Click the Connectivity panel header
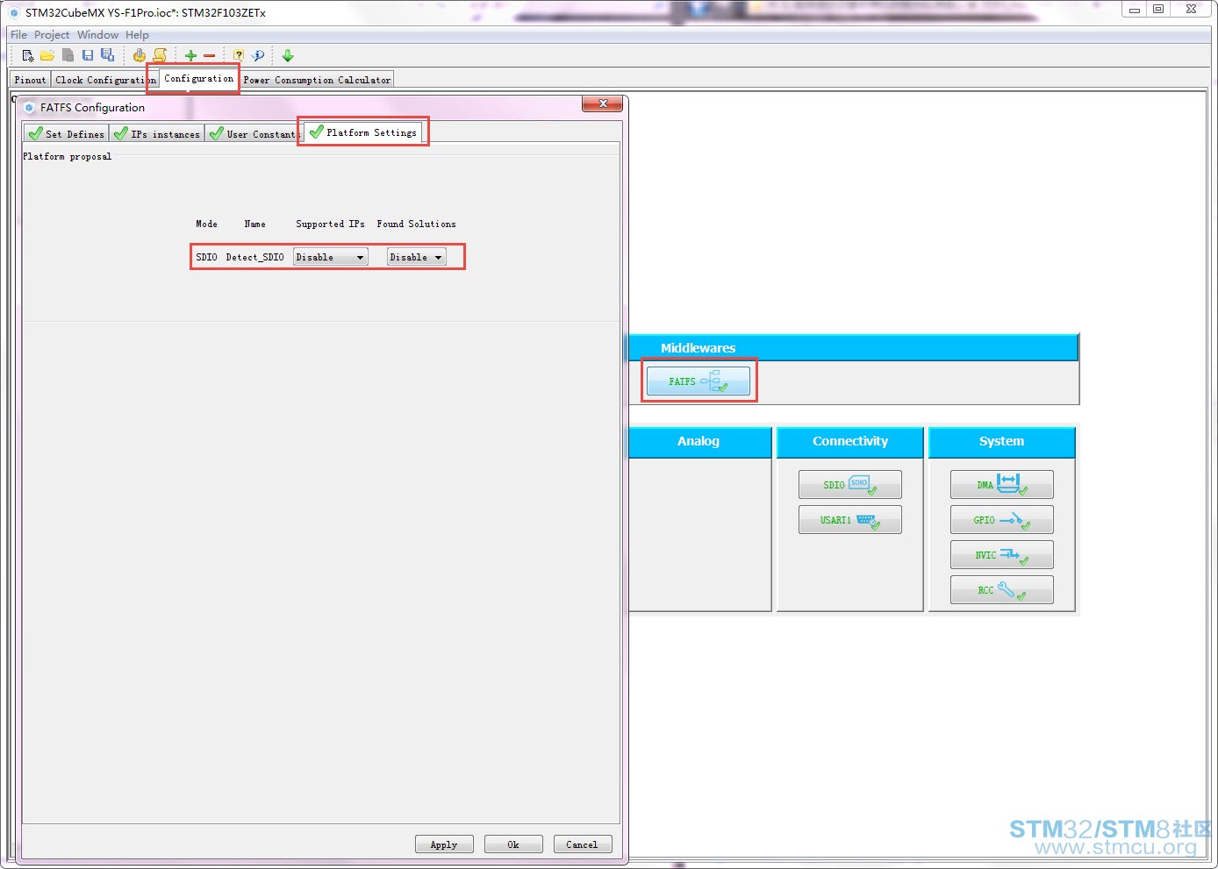 tap(850, 442)
